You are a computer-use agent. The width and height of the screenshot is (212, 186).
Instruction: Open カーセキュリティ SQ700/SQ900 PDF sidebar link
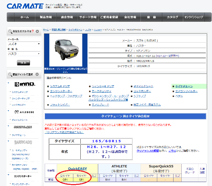(24, 167)
